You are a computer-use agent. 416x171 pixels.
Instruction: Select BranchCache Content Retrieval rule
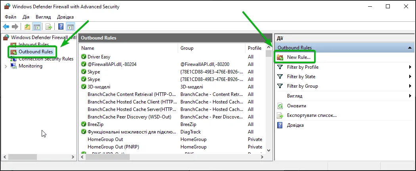(132, 94)
